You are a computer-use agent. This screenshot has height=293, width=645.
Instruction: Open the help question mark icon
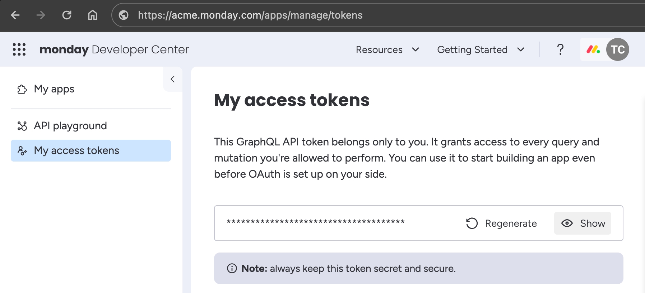pyautogui.click(x=560, y=49)
